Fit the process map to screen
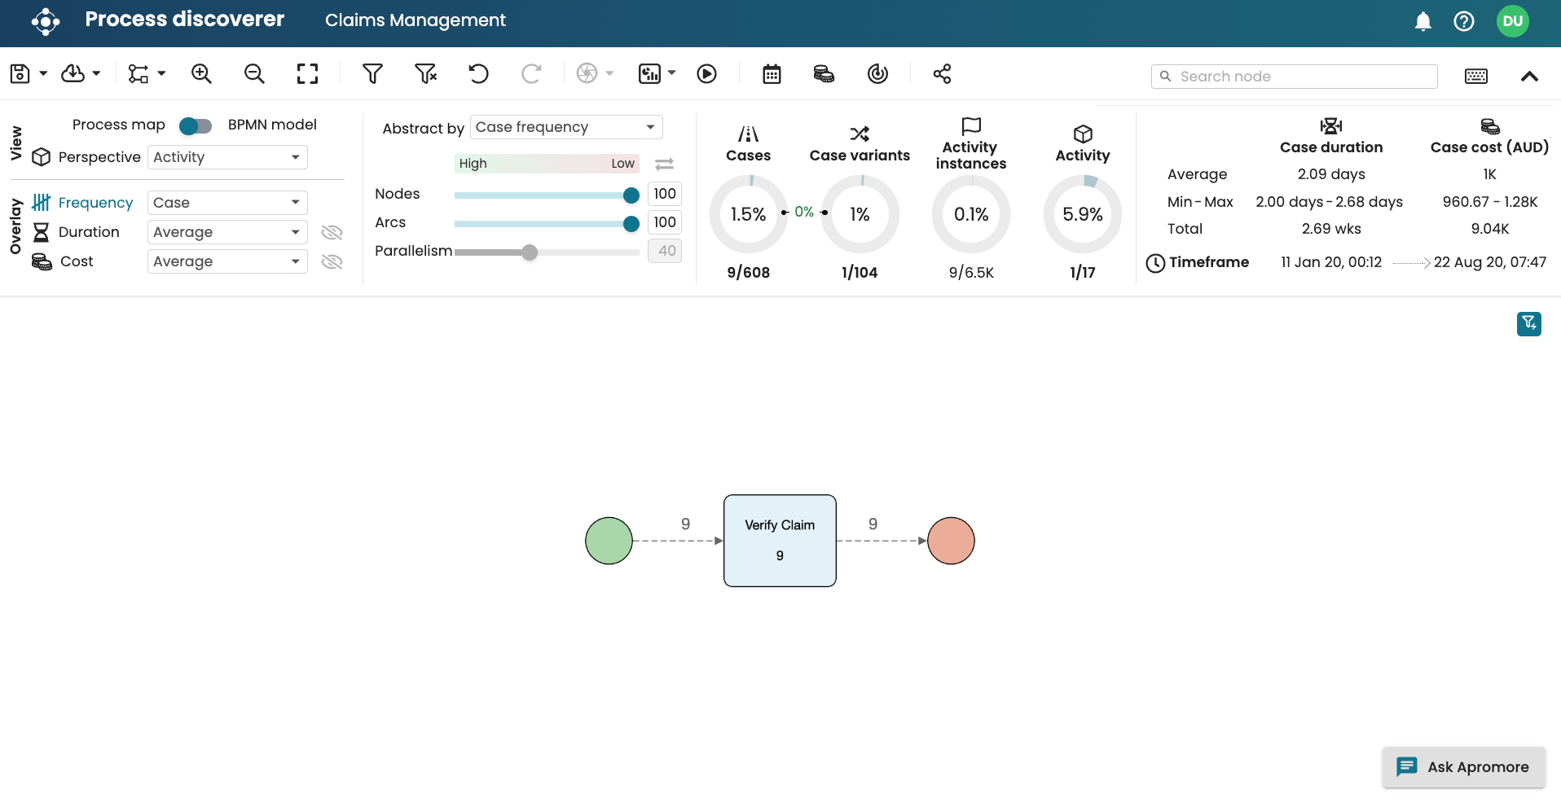1561x803 pixels. pyautogui.click(x=307, y=74)
